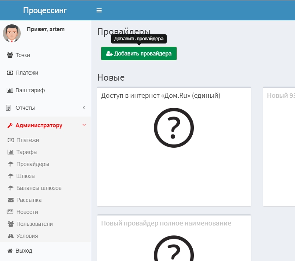295x261 pixels.
Task: Click the money icon beside top Платежи
Action: [x=10, y=73]
